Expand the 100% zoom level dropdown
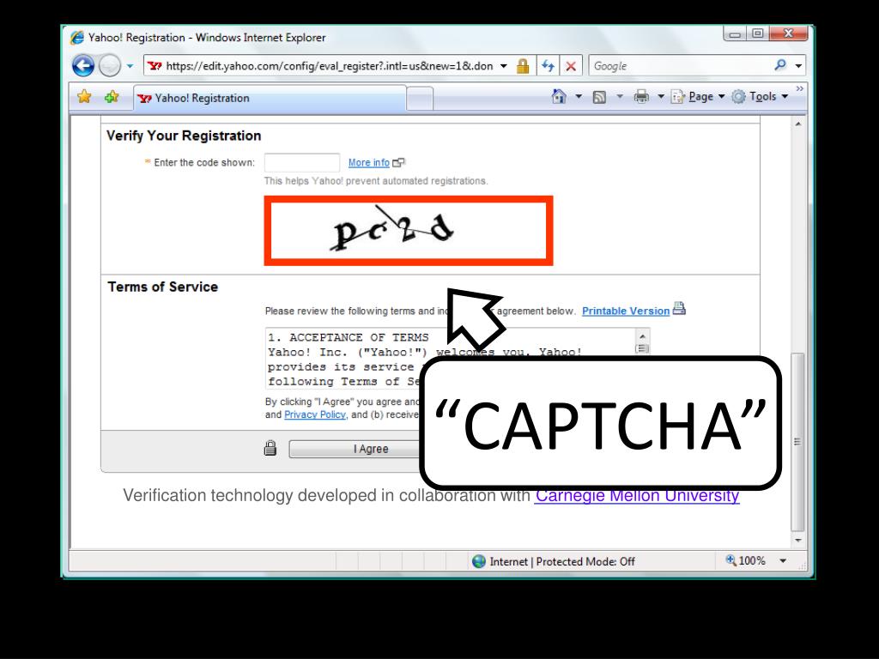The image size is (879, 659). pos(783,561)
